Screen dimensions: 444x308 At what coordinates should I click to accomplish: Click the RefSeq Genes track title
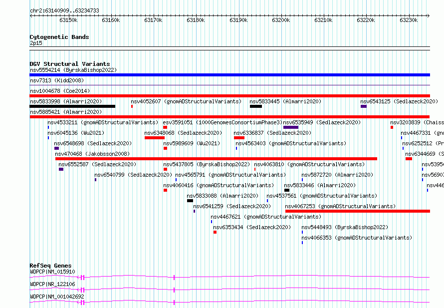coord(51,266)
